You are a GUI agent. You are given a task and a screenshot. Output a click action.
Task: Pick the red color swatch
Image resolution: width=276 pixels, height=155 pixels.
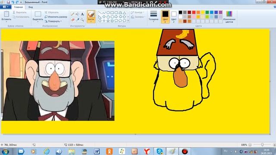(x=194, y=12)
